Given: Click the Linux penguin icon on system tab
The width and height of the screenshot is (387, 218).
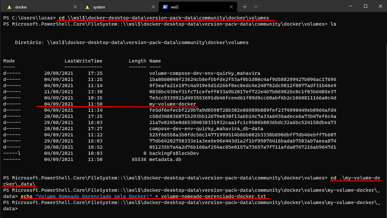Looking at the screenshot, I should tap(87, 7).
